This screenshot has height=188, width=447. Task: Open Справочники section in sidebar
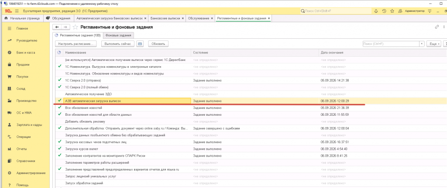pos(25,161)
